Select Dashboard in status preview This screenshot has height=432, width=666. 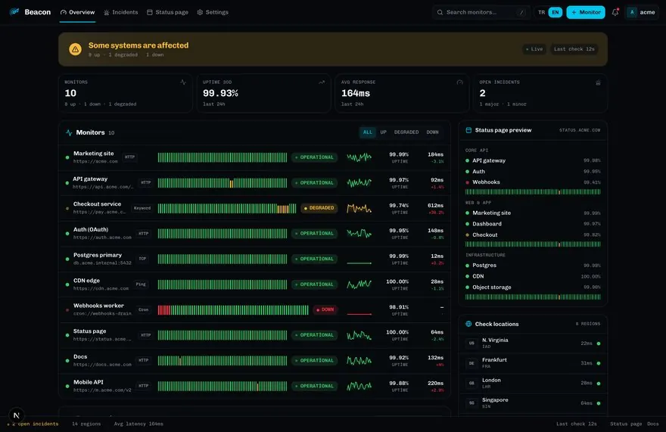tap(533, 224)
